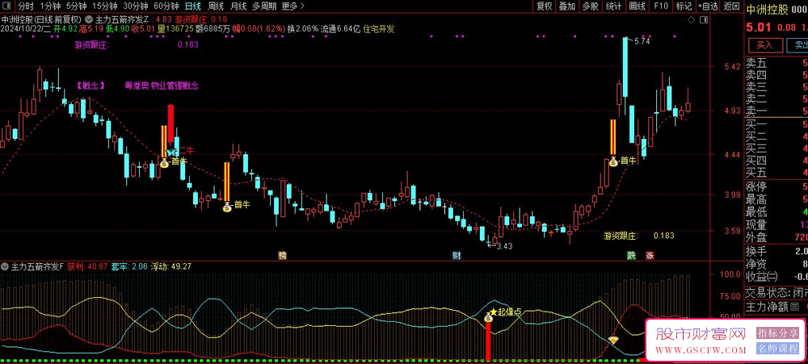808x364 pixels.
Task: Click the 3.43 low price label
Action: tap(504, 247)
